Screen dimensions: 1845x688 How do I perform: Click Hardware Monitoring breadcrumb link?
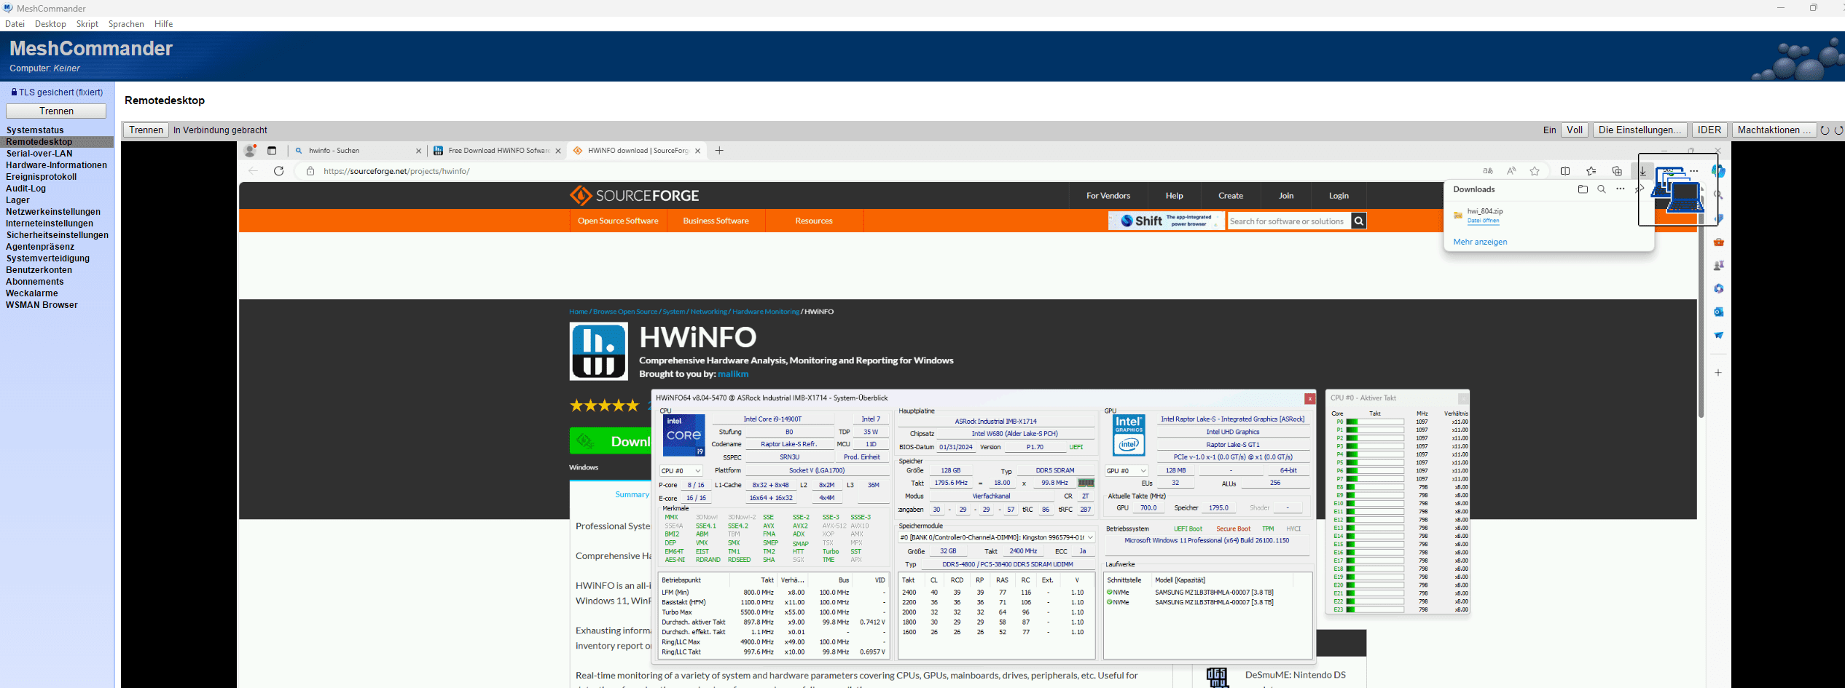(766, 312)
